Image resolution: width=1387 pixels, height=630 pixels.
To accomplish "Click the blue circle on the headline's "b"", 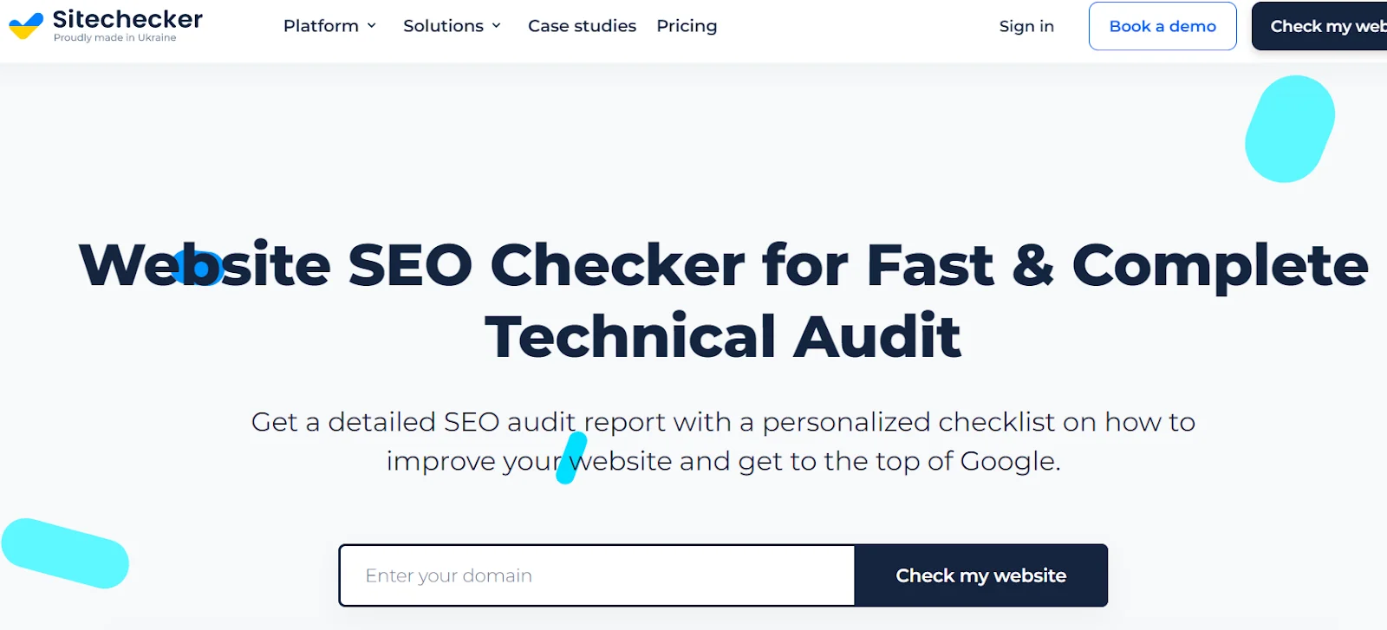I will (x=199, y=267).
